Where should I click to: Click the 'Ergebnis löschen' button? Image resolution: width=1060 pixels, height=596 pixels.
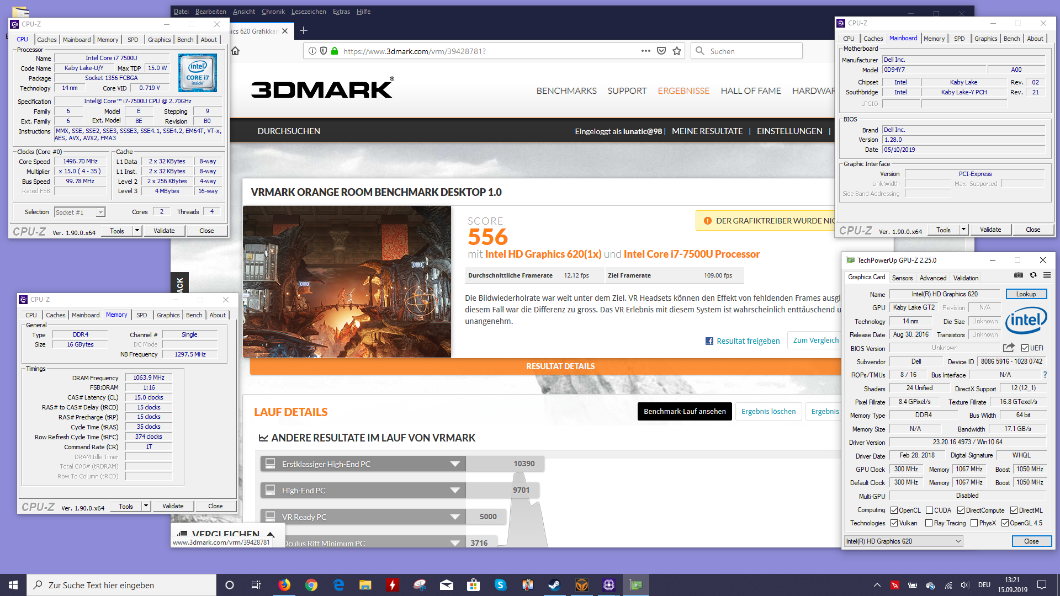click(768, 412)
